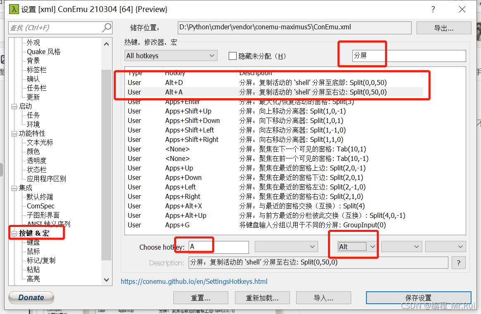Select 外观 in the settings tree

coord(33,42)
